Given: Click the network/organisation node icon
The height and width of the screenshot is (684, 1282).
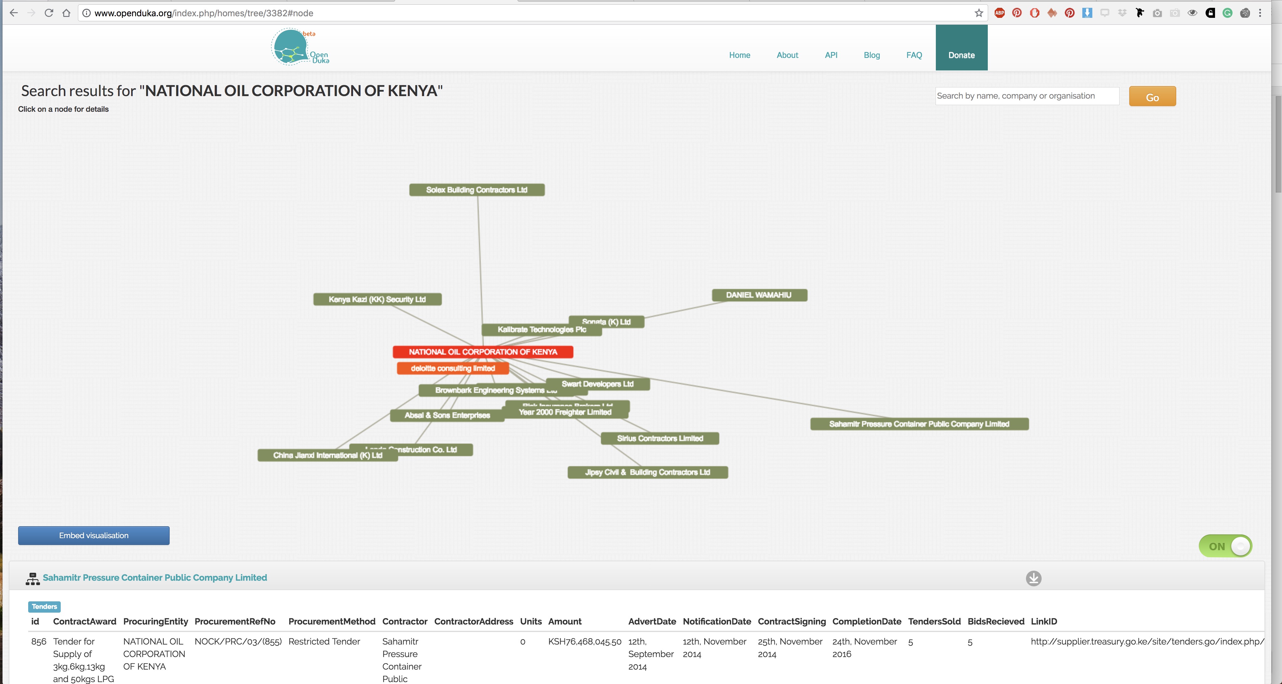Looking at the screenshot, I should [x=32, y=577].
